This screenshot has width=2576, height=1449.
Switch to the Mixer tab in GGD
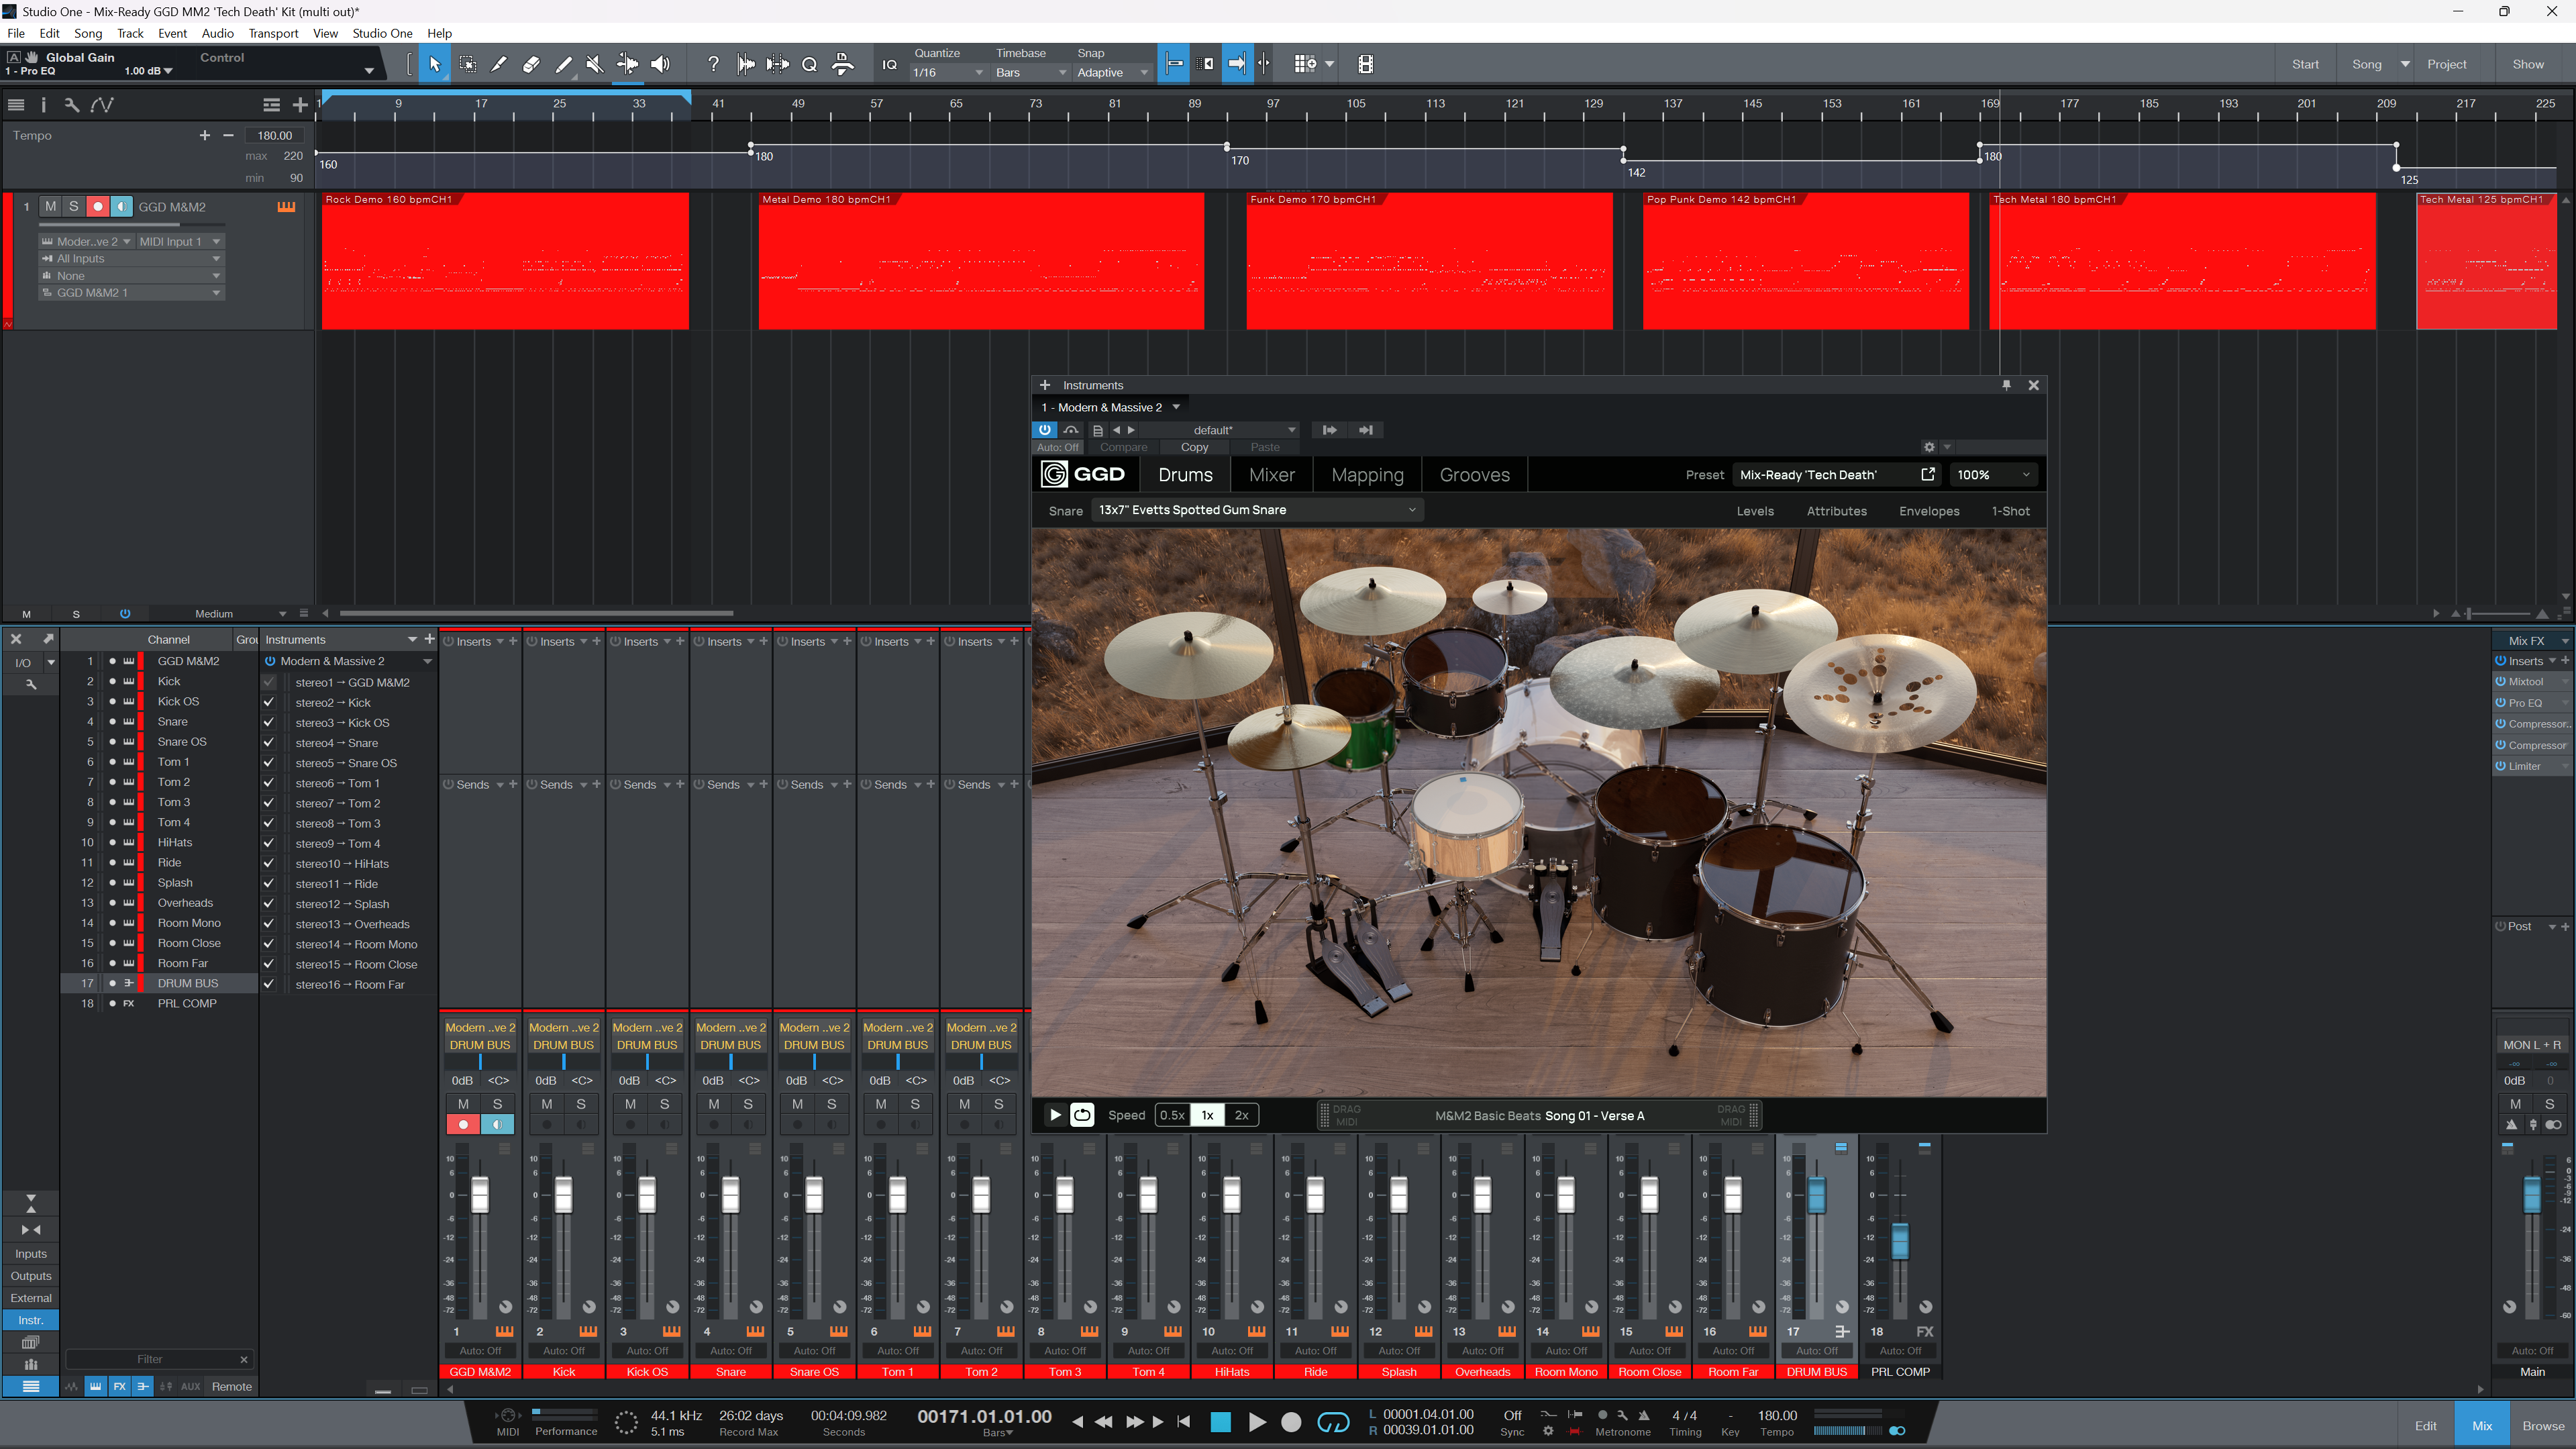point(1271,475)
